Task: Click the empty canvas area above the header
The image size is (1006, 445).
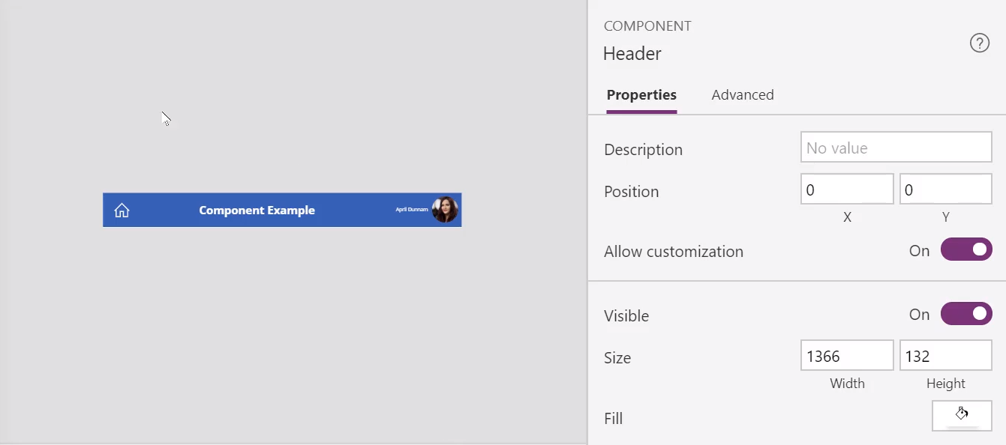Action: [x=293, y=97]
